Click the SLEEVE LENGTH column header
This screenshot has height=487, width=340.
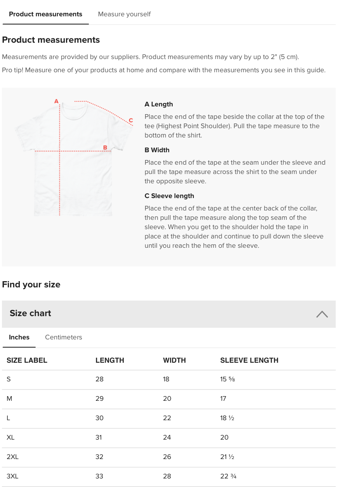pyautogui.click(x=249, y=360)
